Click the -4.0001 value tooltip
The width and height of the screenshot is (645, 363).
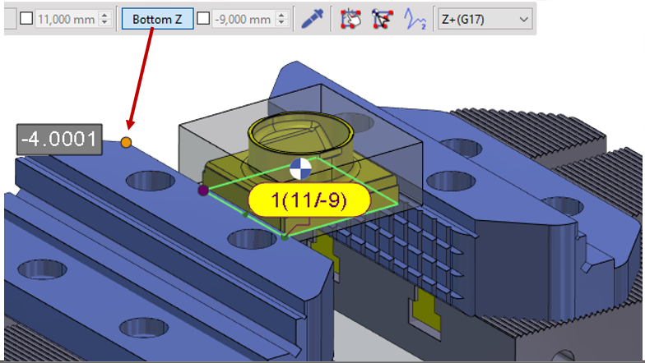coord(59,139)
